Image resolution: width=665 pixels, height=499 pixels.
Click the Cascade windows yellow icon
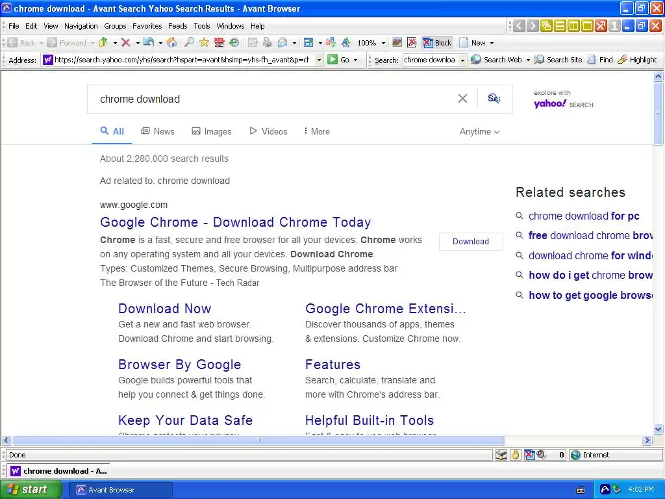tap(546, 26)
